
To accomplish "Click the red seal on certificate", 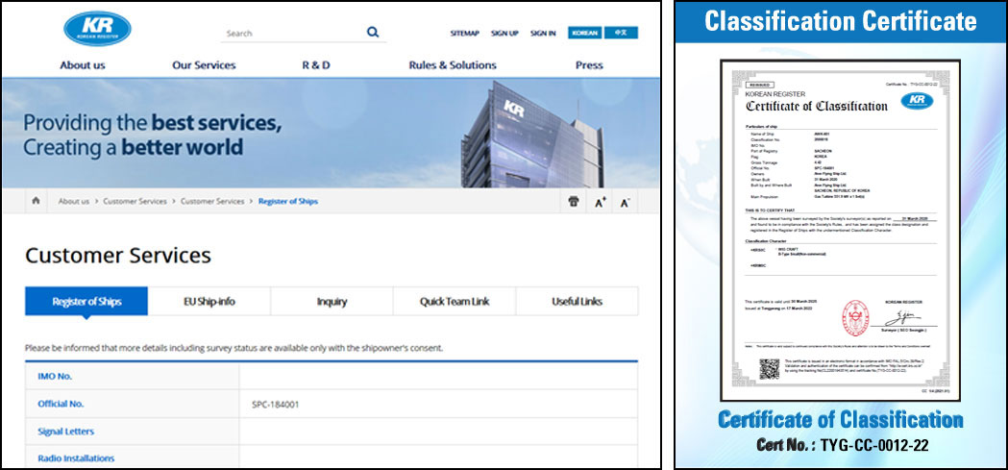I will coord(855,317).
